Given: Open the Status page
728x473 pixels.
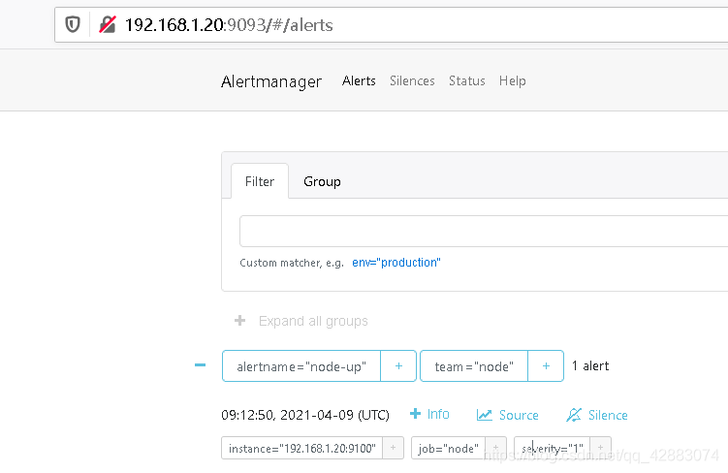Looking at the screenshot, I should click(467, 80).
